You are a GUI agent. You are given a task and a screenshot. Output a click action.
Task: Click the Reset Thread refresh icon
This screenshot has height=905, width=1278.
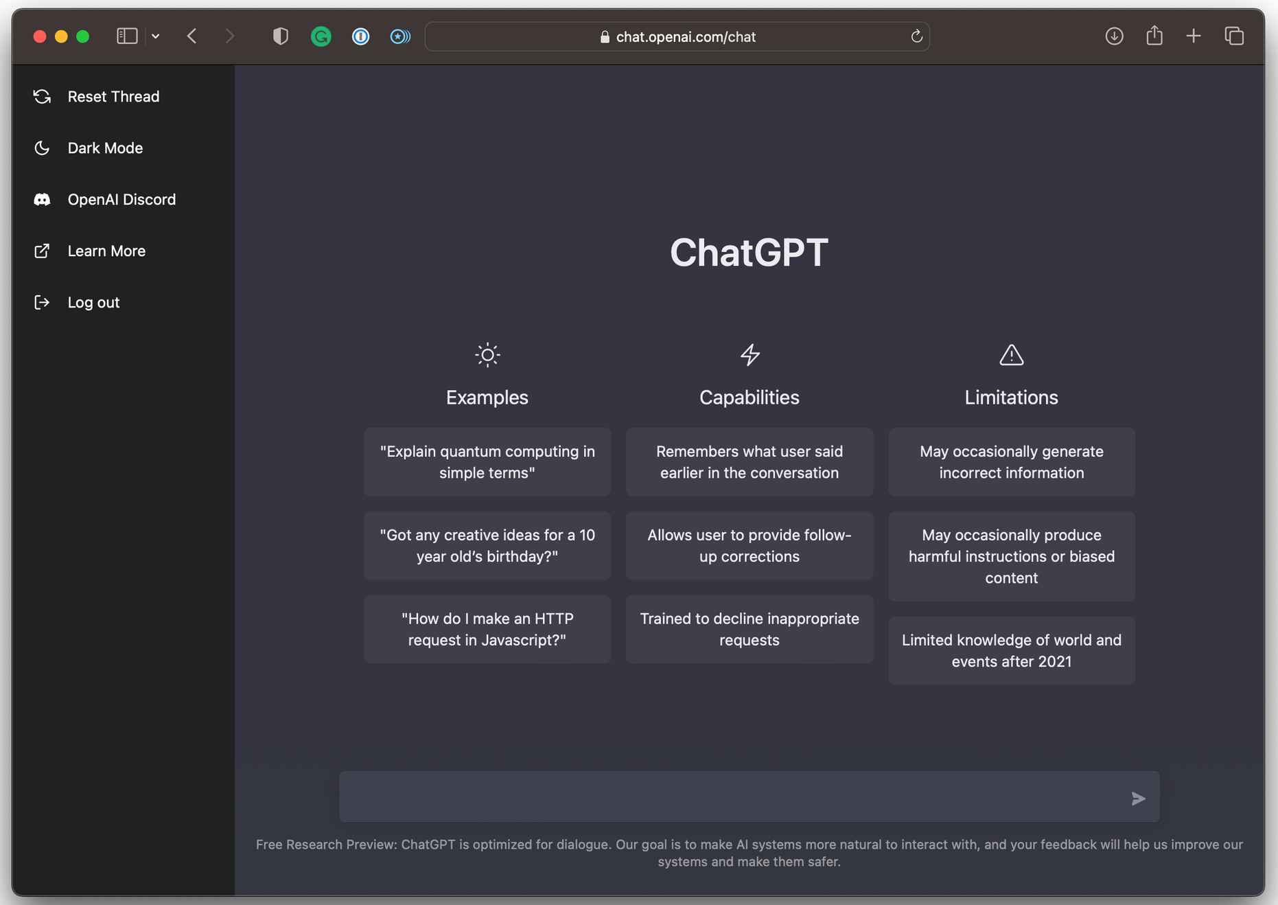click(42, 97)
